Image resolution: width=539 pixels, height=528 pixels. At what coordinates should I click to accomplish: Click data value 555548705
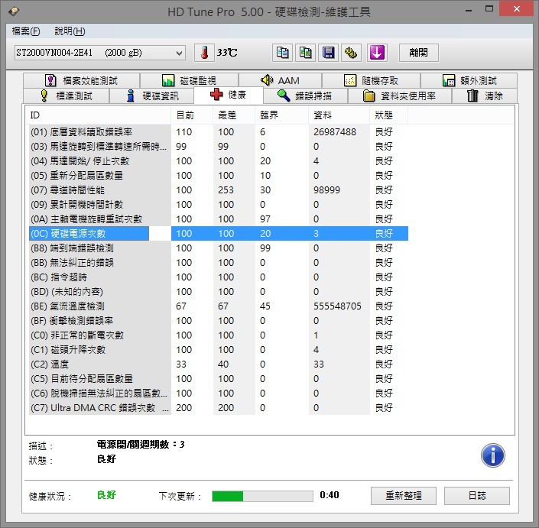337,306
